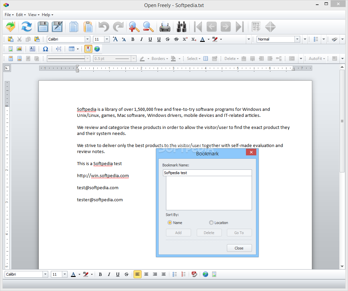348x291 pixels.
Task: Open the Edit menu
Action: (21, 15)
